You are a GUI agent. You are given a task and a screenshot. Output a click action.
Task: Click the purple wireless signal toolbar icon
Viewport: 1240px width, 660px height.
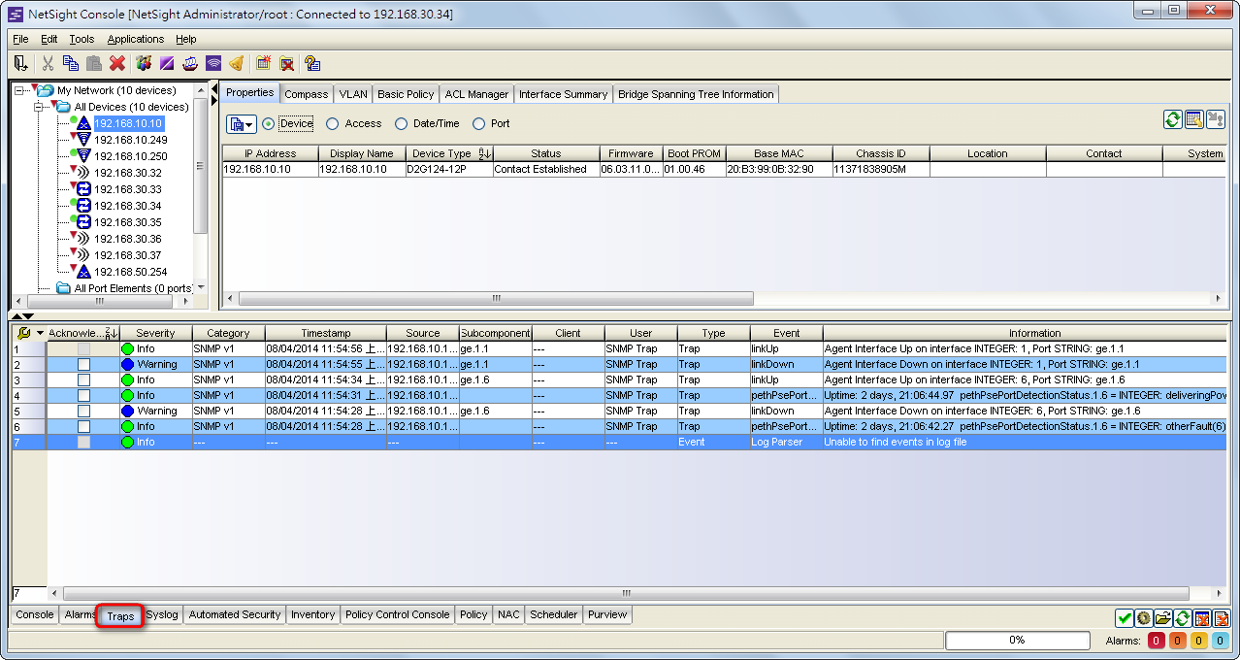(213, 63)
